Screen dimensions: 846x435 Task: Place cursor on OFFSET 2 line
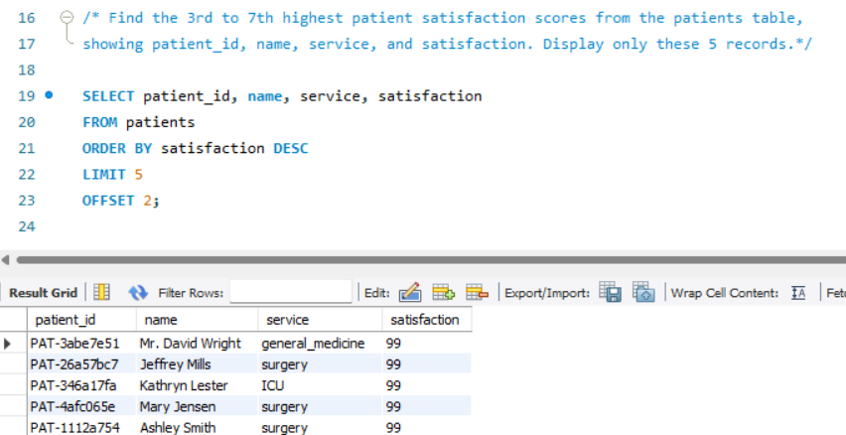click(121, 201)
